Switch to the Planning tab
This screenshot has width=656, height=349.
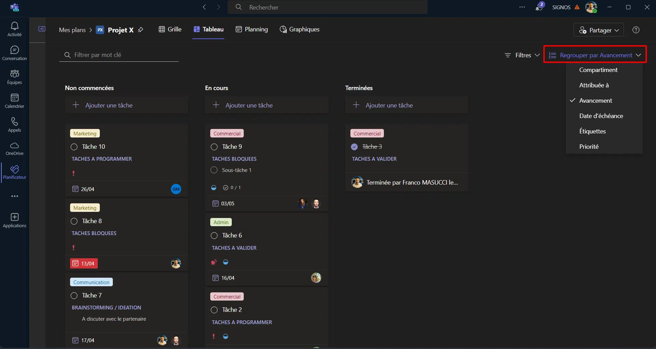pyautogui.click(x=252, y=29)
